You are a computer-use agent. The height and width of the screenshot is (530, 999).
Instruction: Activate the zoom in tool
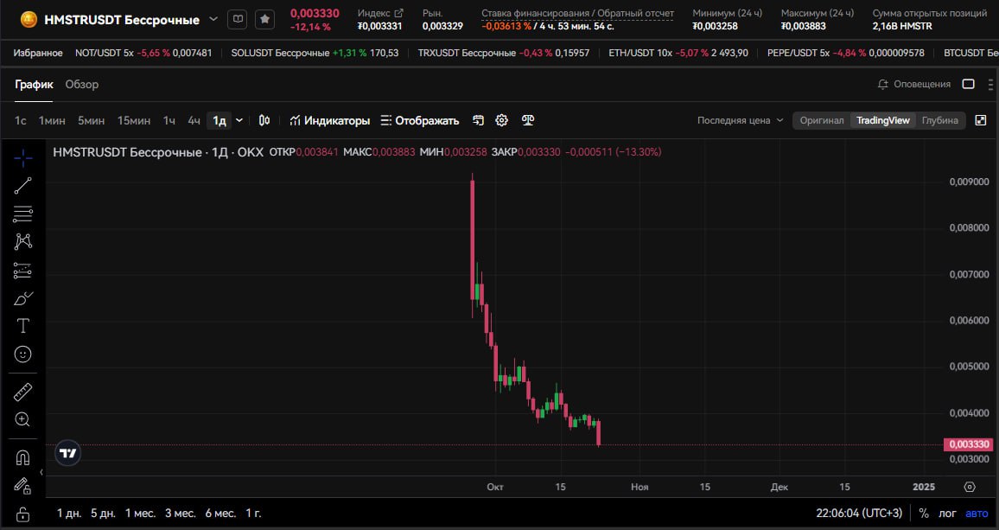tap(23, 419)
